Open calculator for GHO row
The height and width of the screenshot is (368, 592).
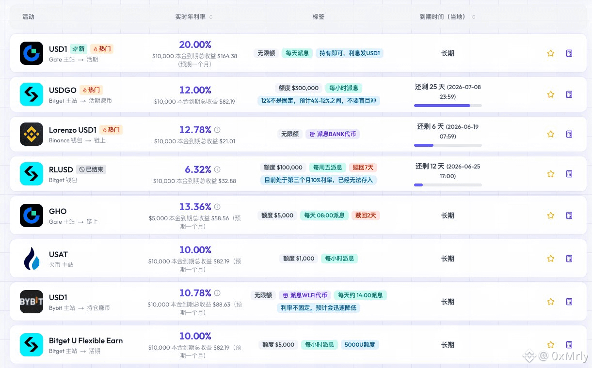pyautogui.click(x=569, y=215)
